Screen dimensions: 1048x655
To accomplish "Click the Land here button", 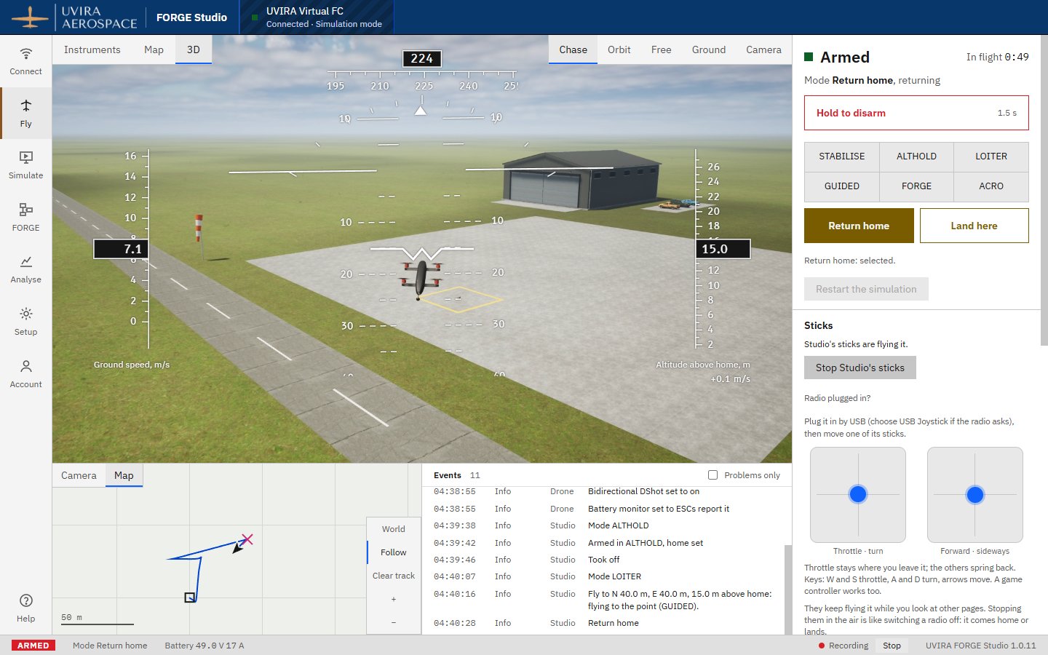I will pyautogui.click(x=974, y=226).
